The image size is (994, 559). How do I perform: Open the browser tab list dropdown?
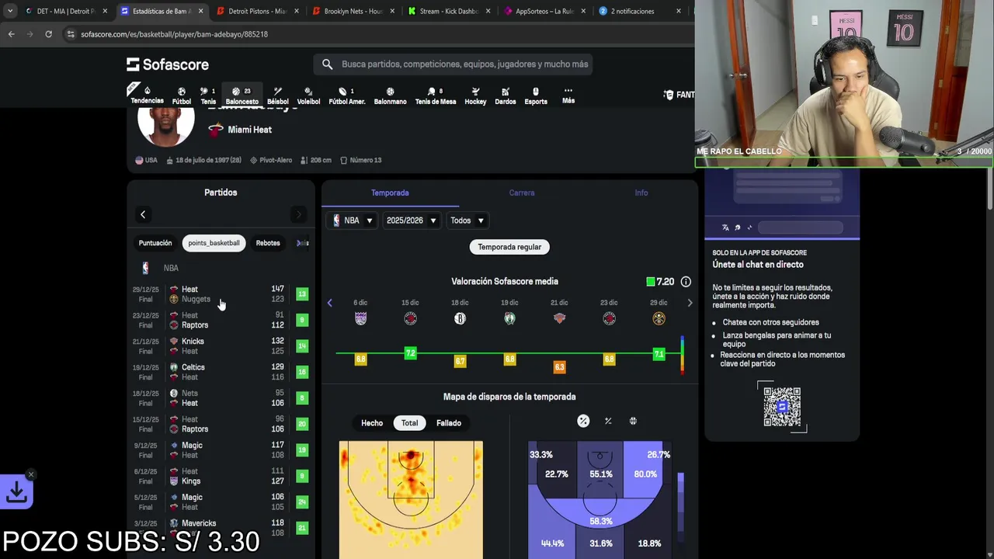tap(10, 11)
